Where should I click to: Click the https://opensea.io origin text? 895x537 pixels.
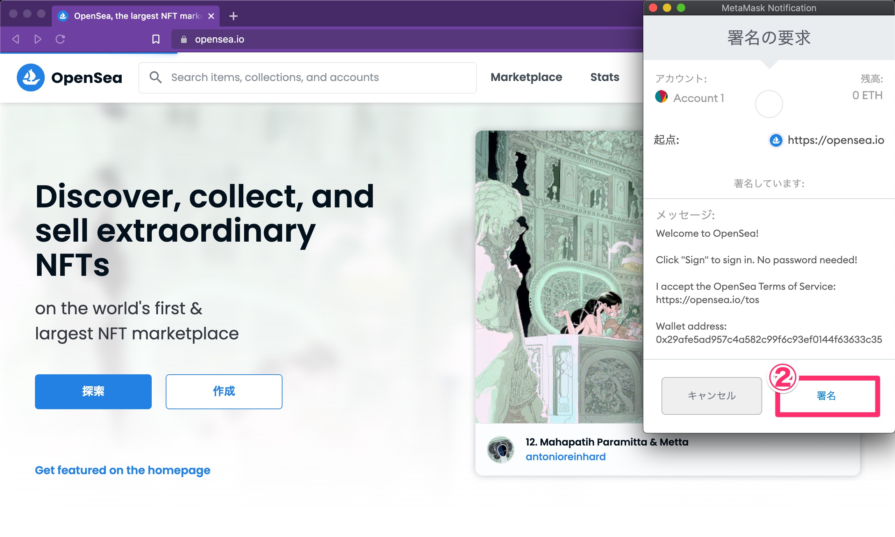point(836,140)
